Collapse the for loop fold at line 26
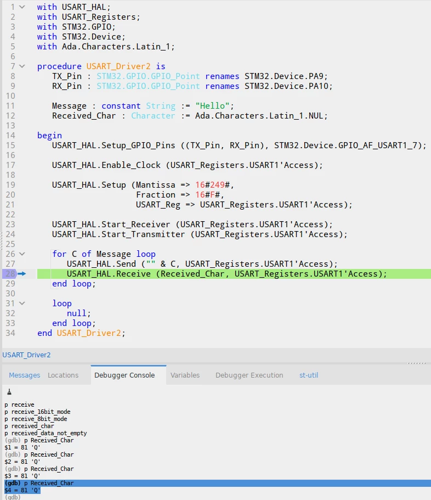This screenshot has height=500, width=431. point(22,254)
